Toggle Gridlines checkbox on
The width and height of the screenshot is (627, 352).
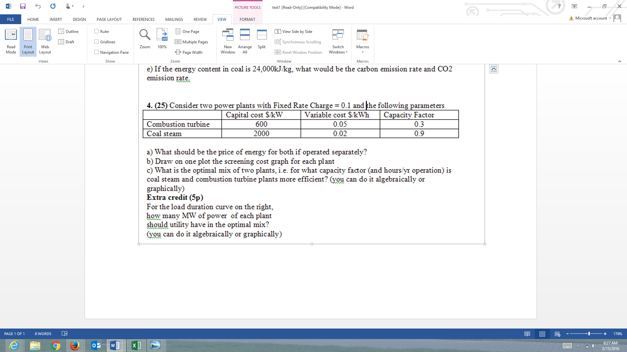(x=97, y=42)
